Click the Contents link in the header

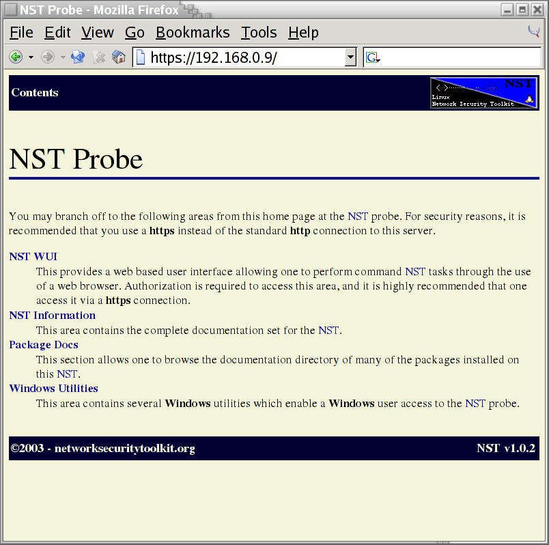click(34, 92)
